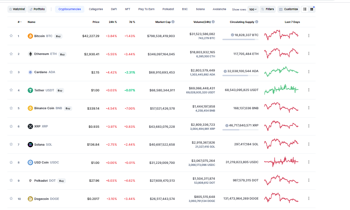Click Buy next to Ethereum ETH
The image size is (350, 210).
pyautogui.click(x=62, y=54)
